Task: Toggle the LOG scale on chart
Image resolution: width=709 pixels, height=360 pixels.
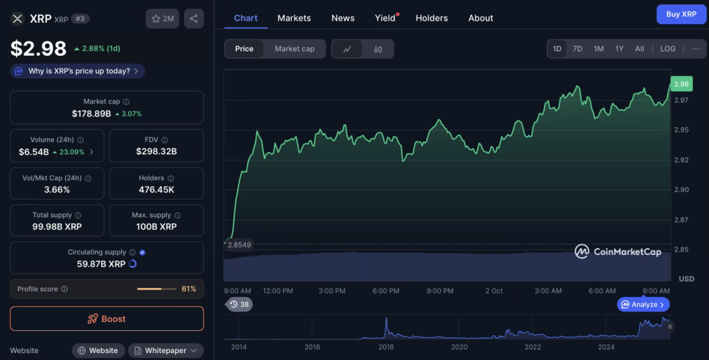Action: [x=667, y=49]
